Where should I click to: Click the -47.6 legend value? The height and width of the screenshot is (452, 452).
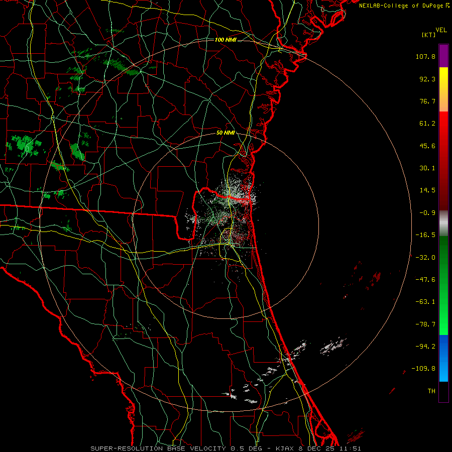pyautogui.click(x=425, y=280)
